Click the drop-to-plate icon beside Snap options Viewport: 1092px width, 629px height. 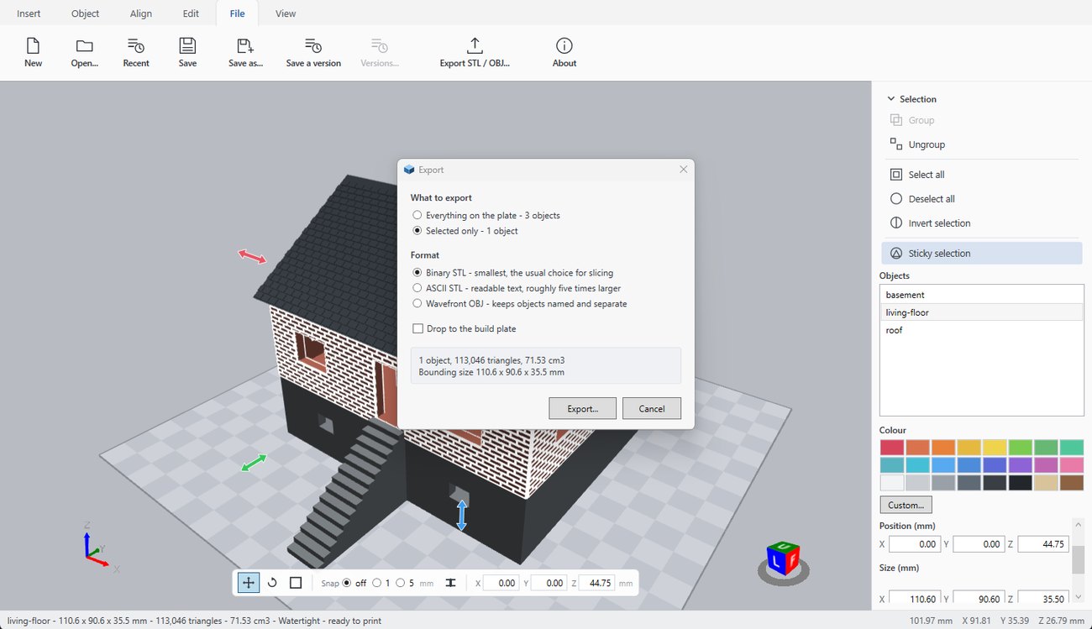point(450,583)
